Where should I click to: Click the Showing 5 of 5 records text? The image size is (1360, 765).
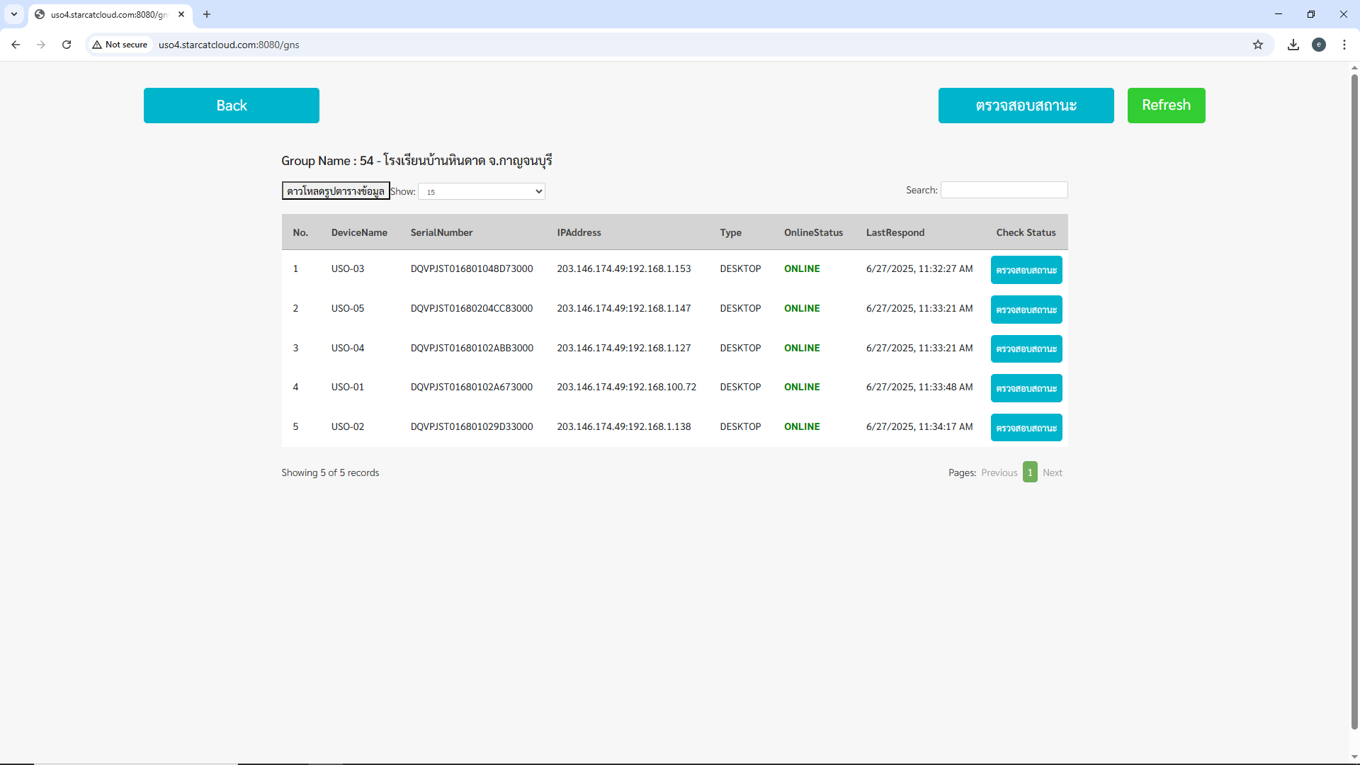pyautogui.click(x=330, y=472)
